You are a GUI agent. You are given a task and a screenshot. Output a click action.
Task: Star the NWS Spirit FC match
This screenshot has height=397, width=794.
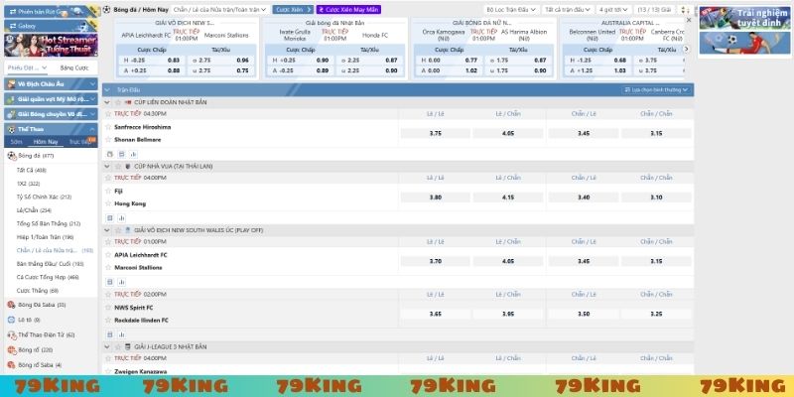pyautogui.click(x=108, y=308)
